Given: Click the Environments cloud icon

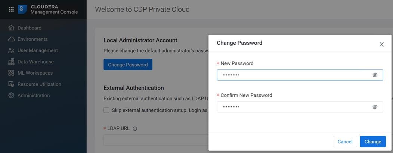Looking at the screenshot, I should (11, 39).
